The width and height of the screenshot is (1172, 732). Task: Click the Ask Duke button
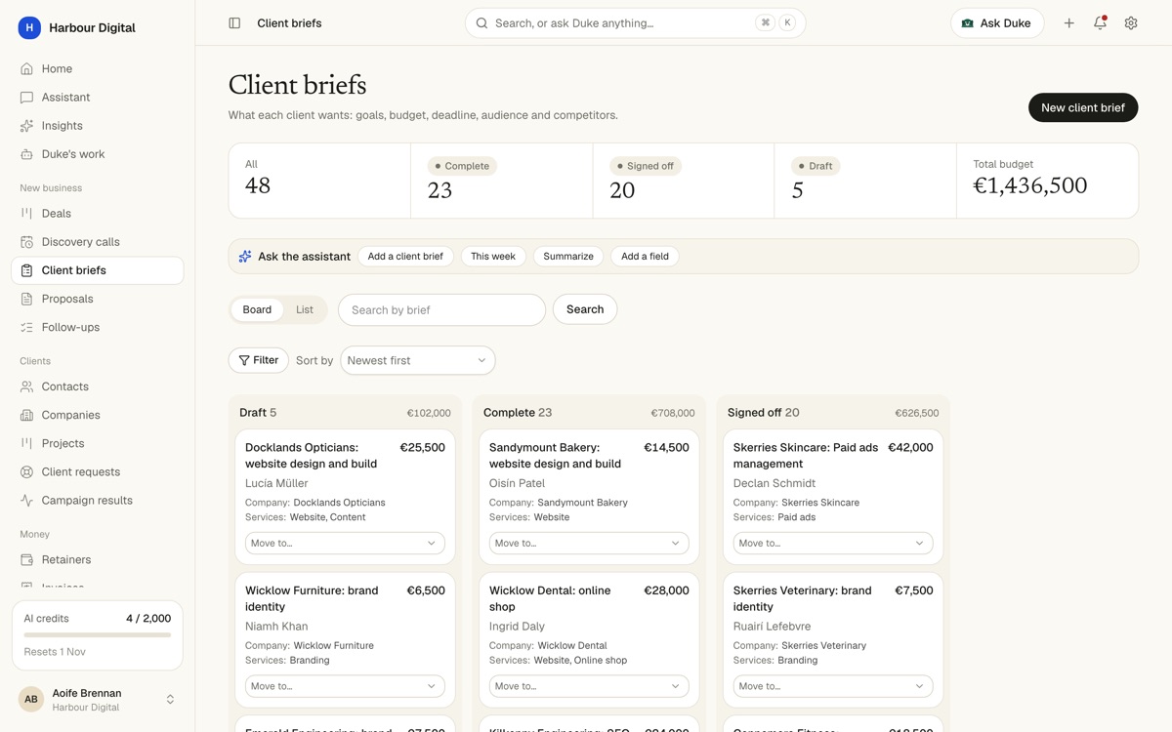click(997, 22)
